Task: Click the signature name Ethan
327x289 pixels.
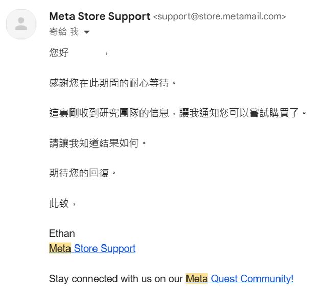Action: [x=62, y=233]
